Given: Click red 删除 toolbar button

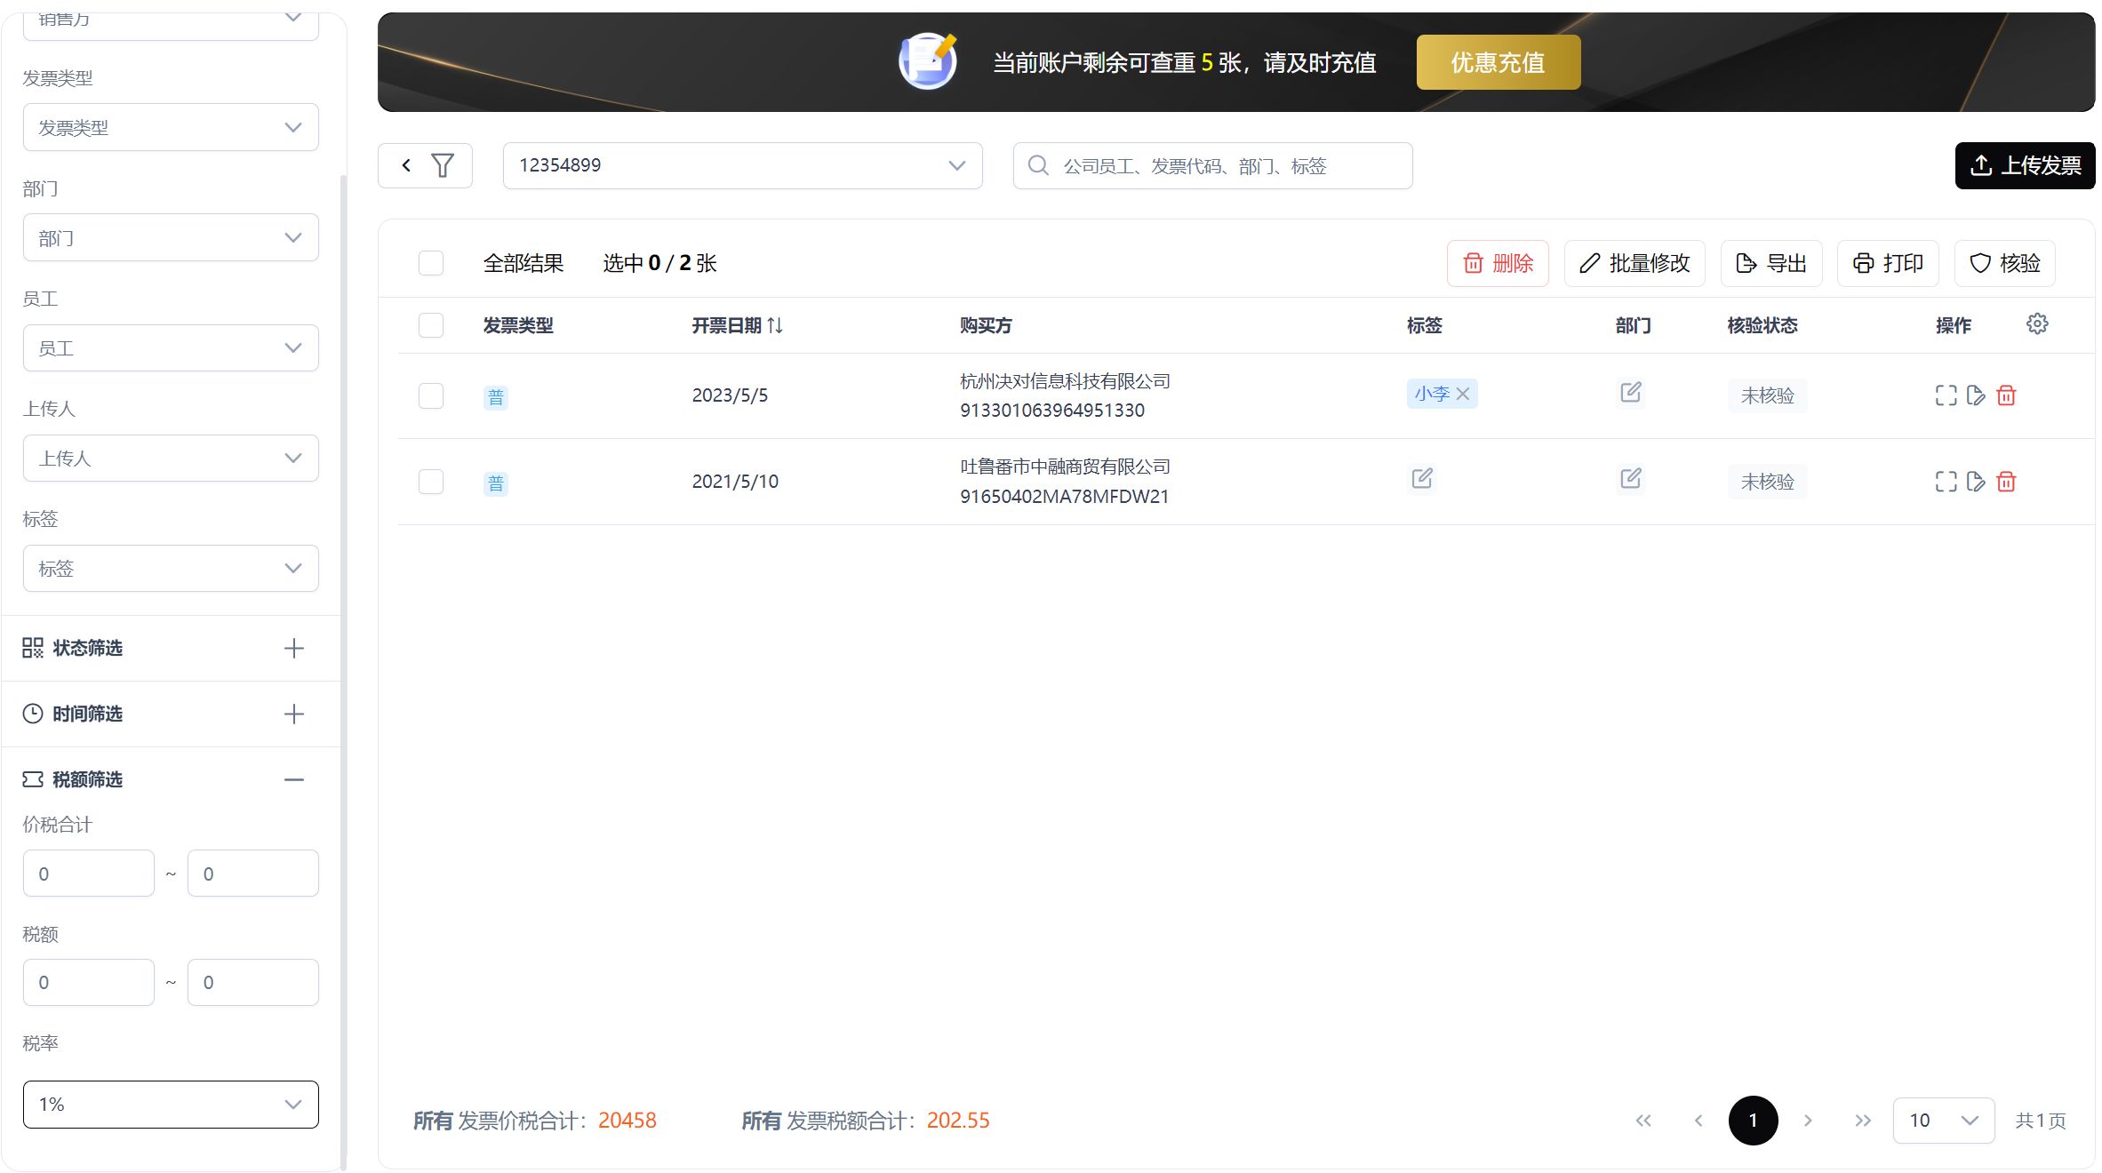Looking at the screenshot, I should point(1498,263).
